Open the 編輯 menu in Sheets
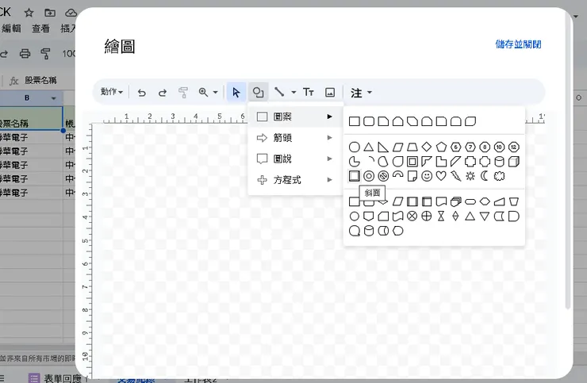Image resolution: width=587 pixels, height=383 pixels. (11, 29)
